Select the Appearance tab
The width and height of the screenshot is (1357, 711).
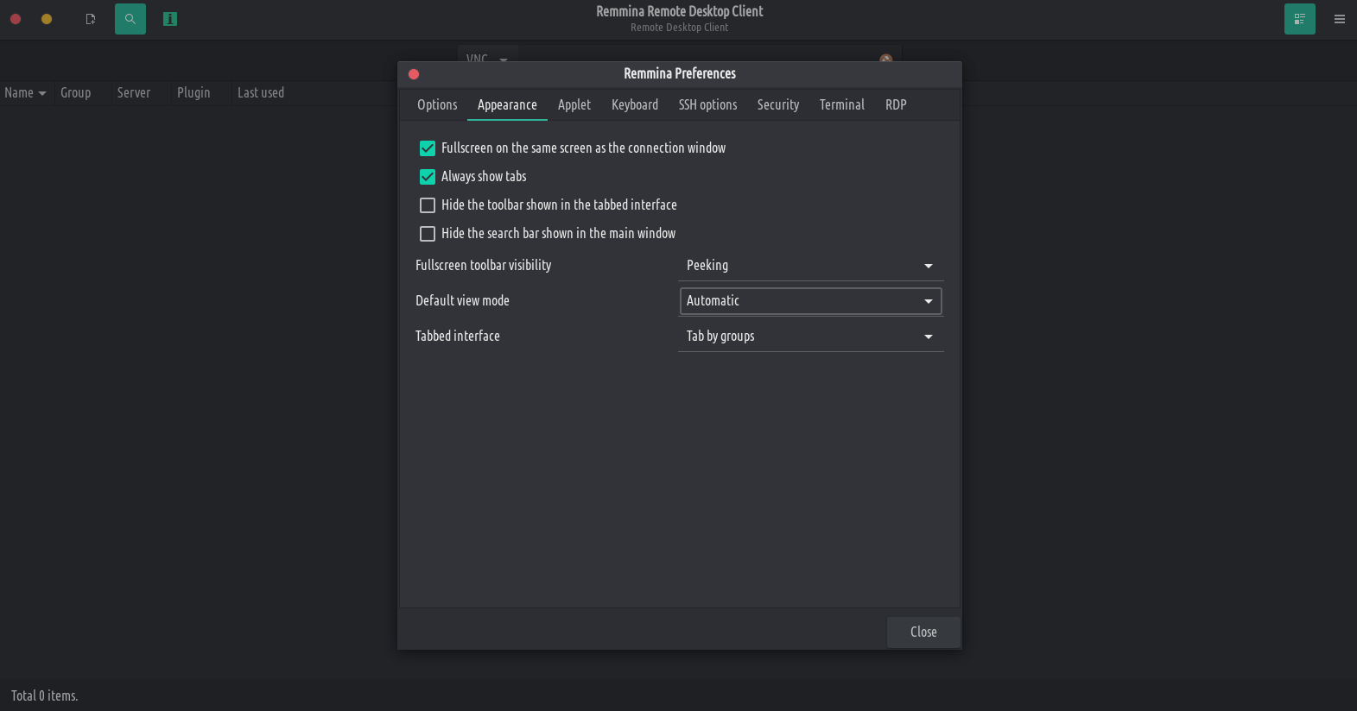tap(507, 104)
